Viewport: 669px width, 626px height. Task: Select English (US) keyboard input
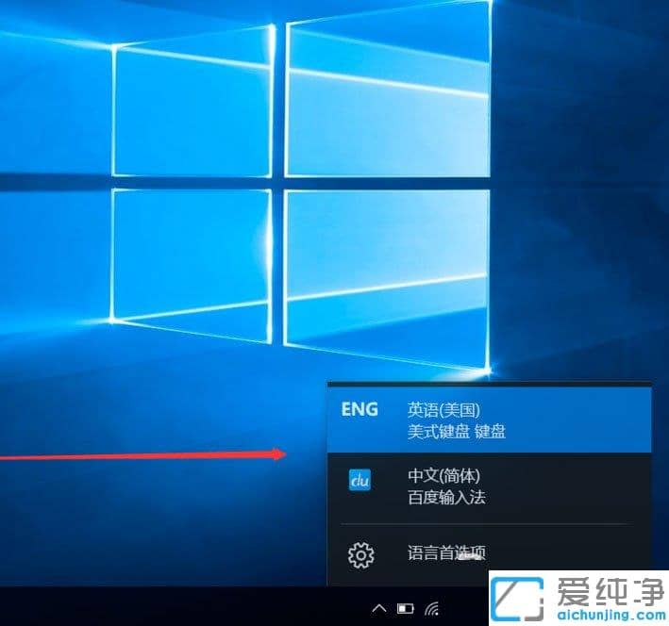[489, 420]
